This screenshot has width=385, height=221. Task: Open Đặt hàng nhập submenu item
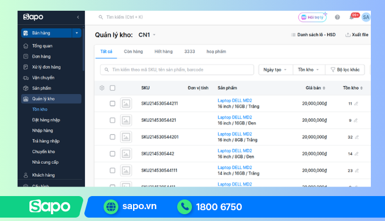pos(46,120)
